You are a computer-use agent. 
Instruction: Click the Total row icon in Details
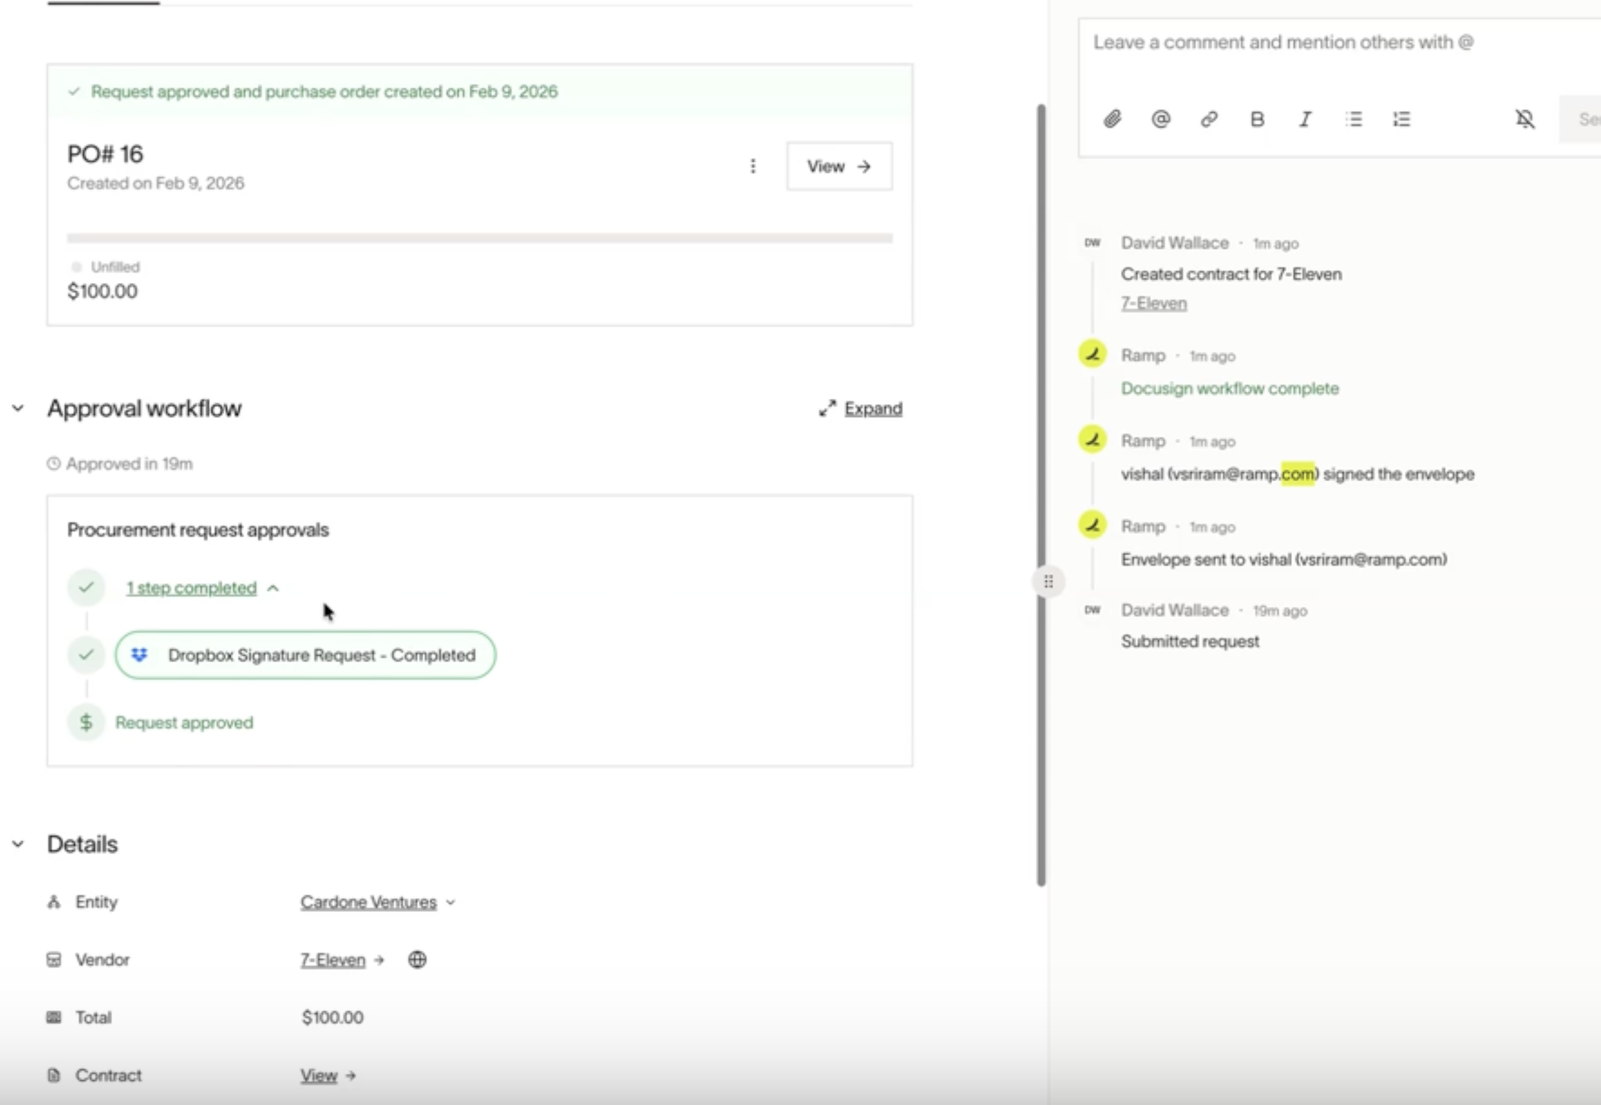pyautogui.click(x=53, y=1017)
